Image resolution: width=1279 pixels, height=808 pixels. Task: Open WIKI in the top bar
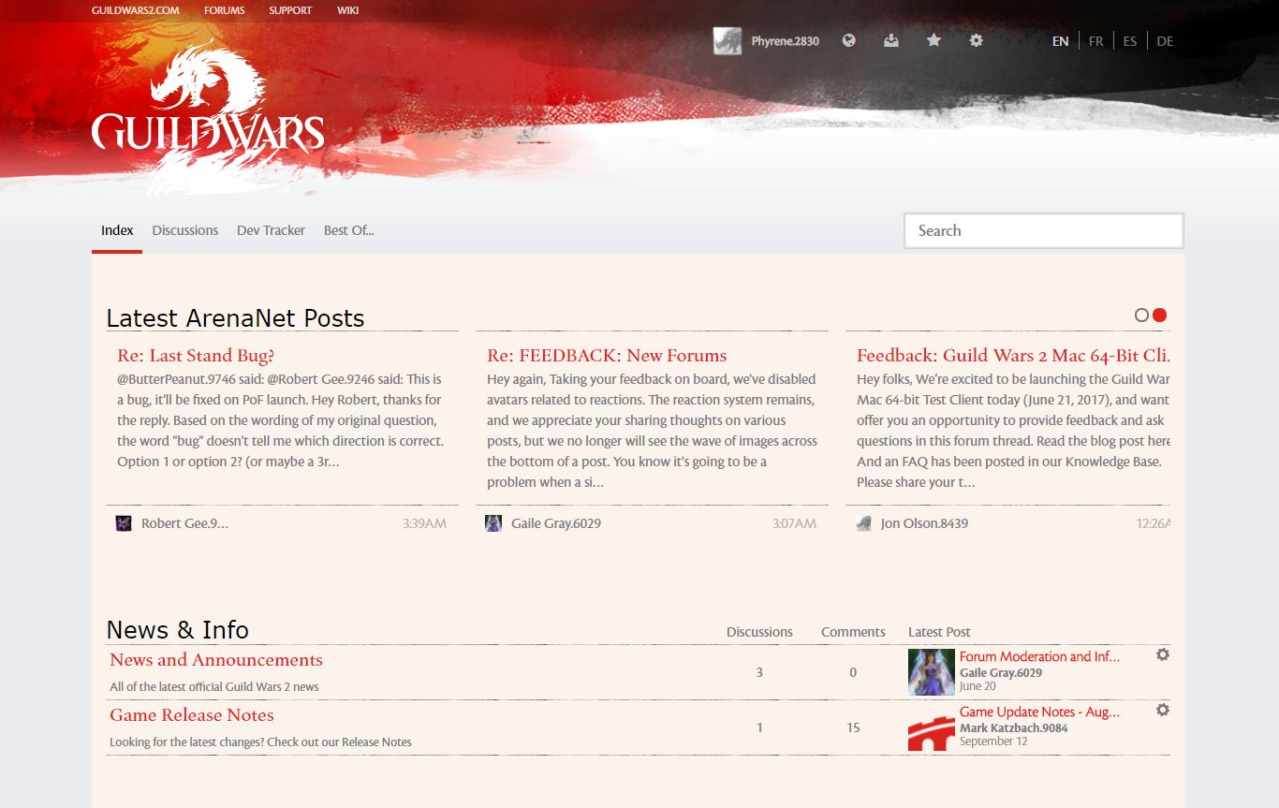coord(347,10)
